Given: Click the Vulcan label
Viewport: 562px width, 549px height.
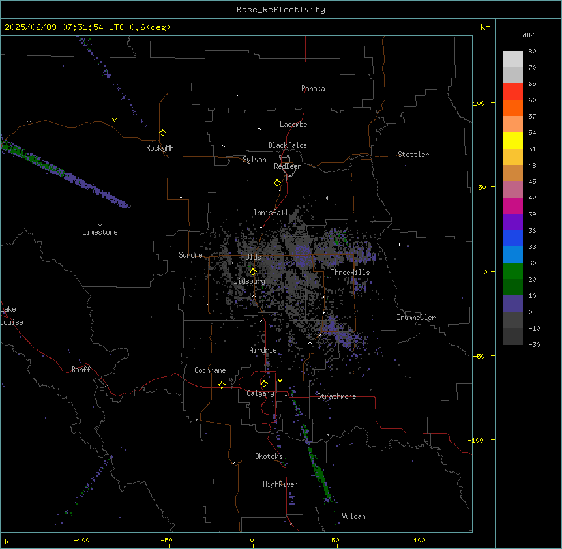Looking at the screenshot, I should pos(354,516).
